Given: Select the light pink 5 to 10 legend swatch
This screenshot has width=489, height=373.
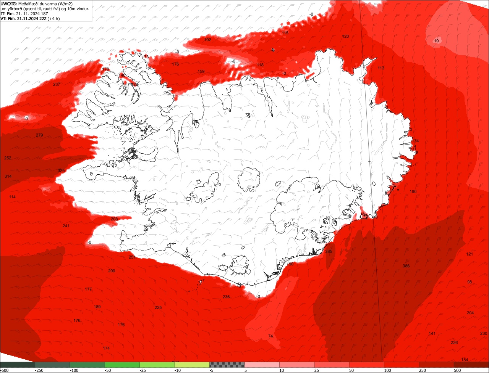Looking at the screenshot, I should pyautogui.click(x=262, y=365).
